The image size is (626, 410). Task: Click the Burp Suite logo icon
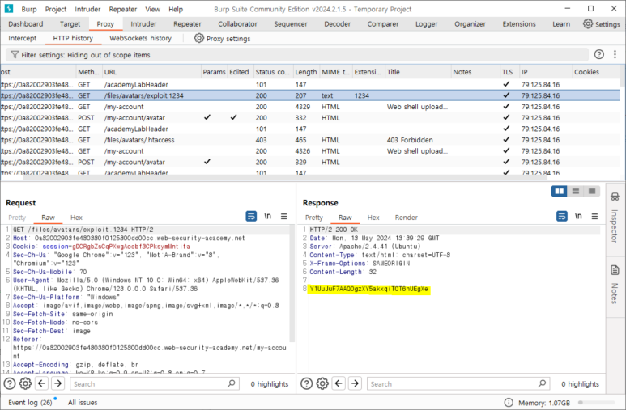pos(9,8)
